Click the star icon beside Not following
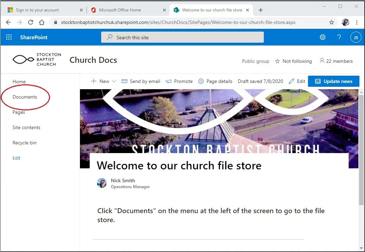The height and width of the screenshot is (252, 365). point(277,61)
